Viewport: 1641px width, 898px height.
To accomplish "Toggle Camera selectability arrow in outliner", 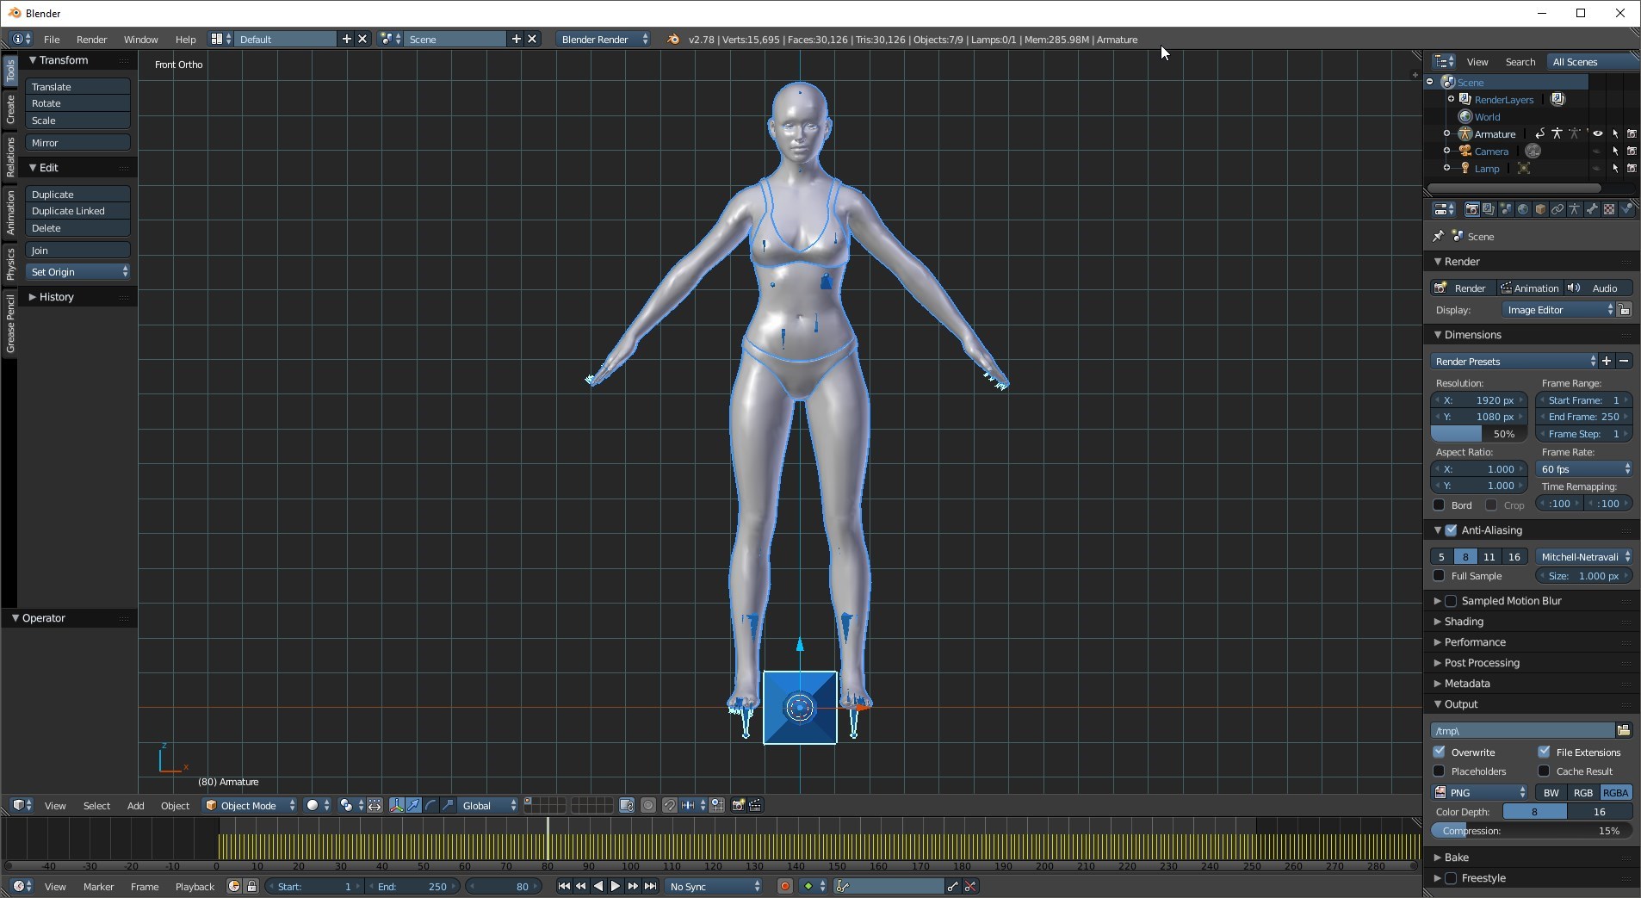I will coord(1615,151).
